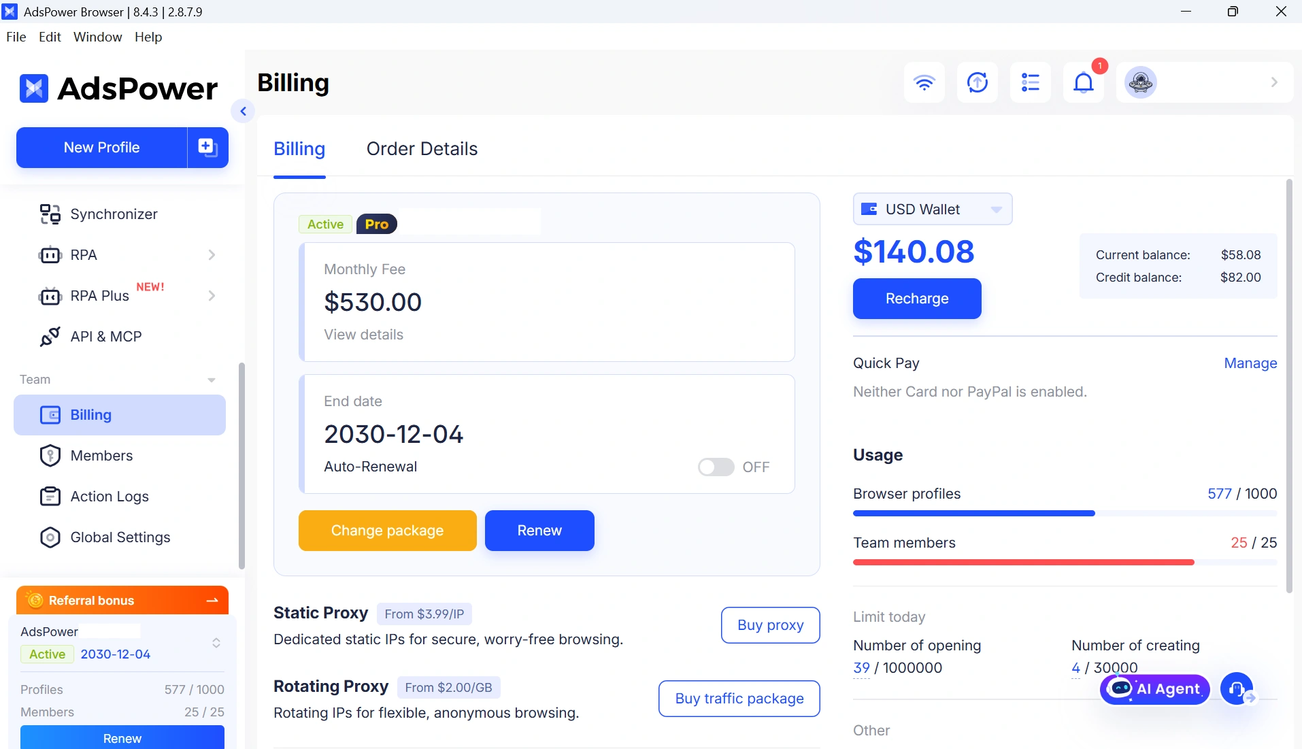Open the support headset icon

1237,689
